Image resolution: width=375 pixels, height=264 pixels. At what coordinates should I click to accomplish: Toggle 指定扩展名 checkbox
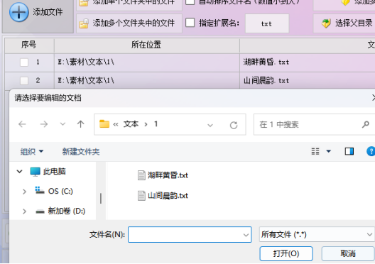190,23
